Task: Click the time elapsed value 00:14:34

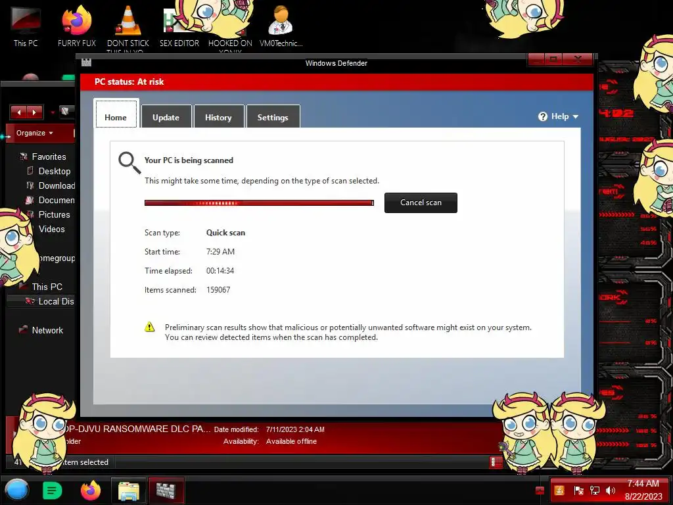Action: (x=220, y=271)
